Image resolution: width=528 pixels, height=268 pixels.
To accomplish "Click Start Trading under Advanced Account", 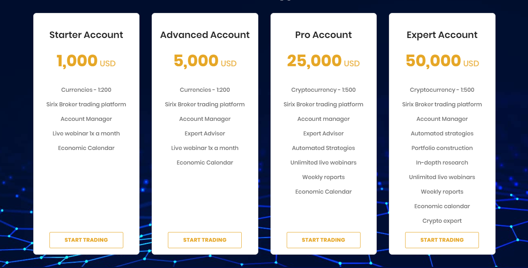I will [x=205, y=240].
